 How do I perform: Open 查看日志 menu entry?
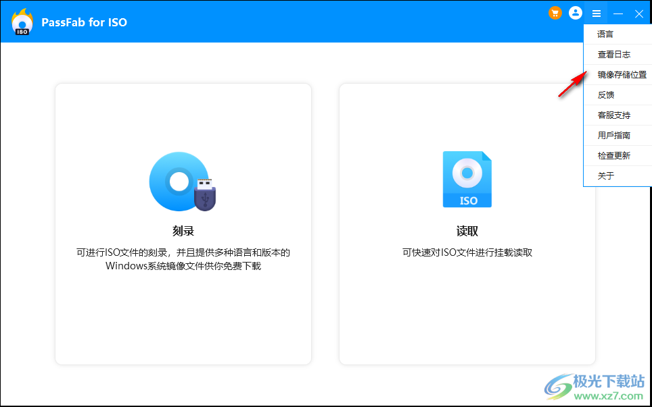[618, 55]
